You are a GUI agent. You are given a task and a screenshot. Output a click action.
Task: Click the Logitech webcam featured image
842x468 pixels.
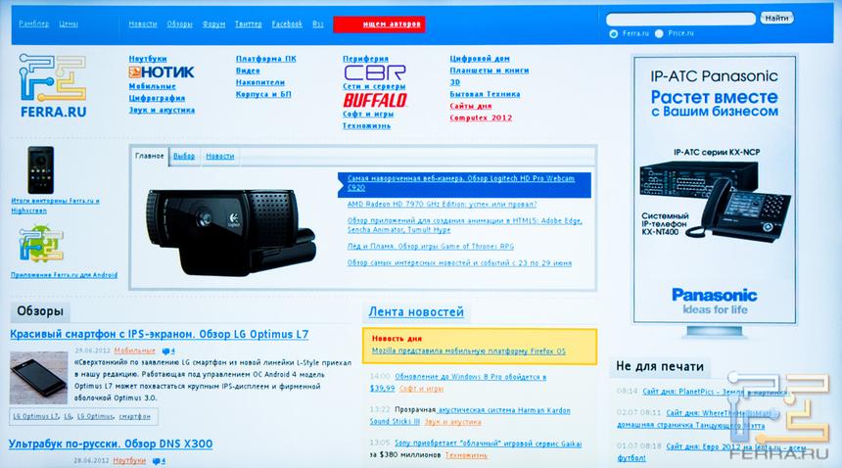click(x=231, y=231)
